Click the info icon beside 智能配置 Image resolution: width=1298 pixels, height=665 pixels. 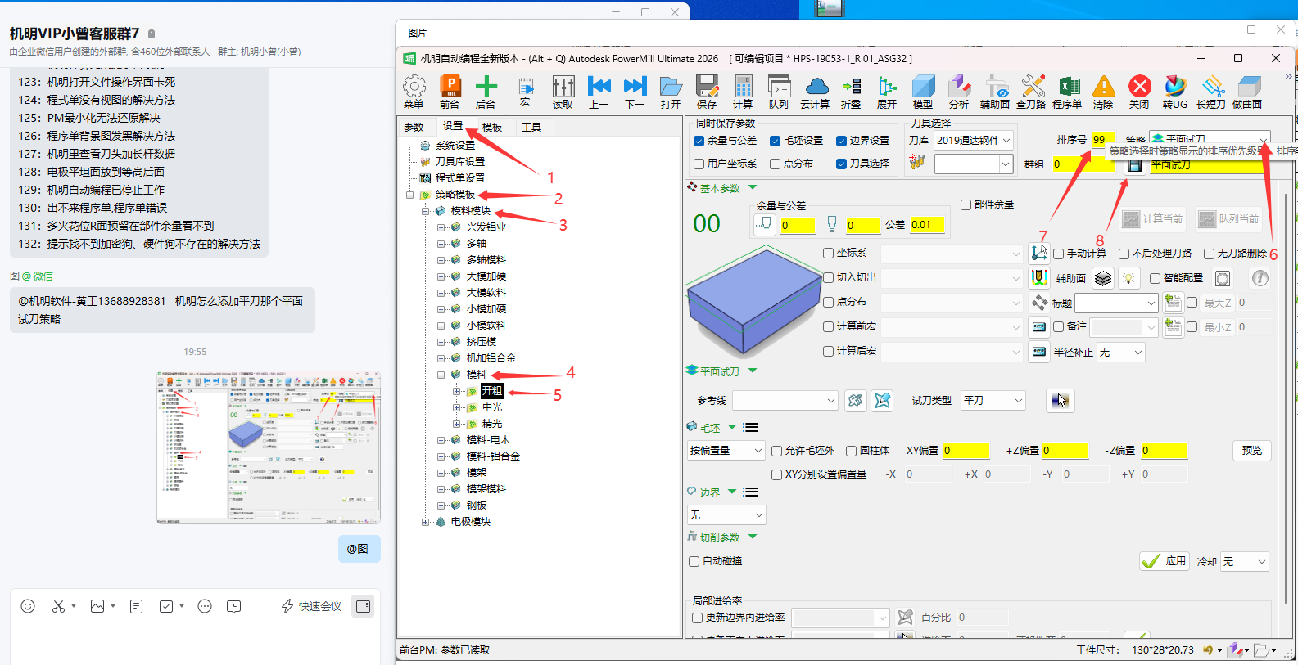point(1260,279)
